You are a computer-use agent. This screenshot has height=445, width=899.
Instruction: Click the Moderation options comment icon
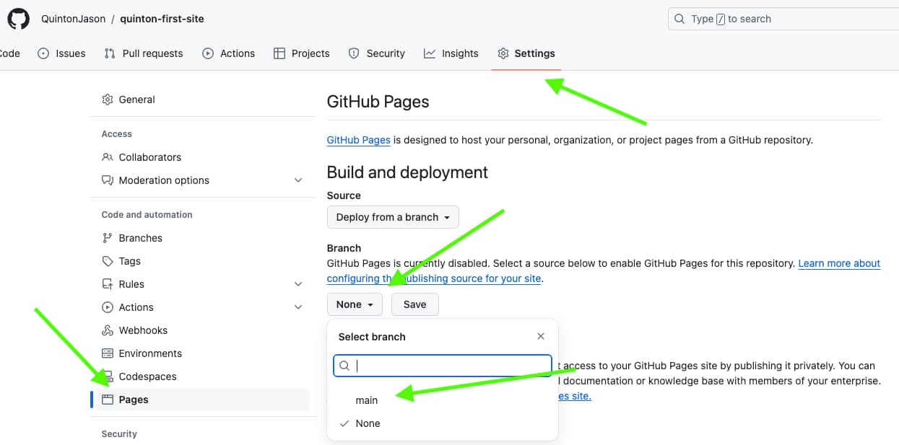click(108, 180)
